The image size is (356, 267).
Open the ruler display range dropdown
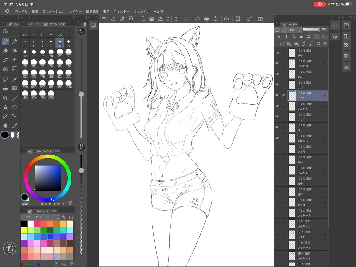point(325,37)
